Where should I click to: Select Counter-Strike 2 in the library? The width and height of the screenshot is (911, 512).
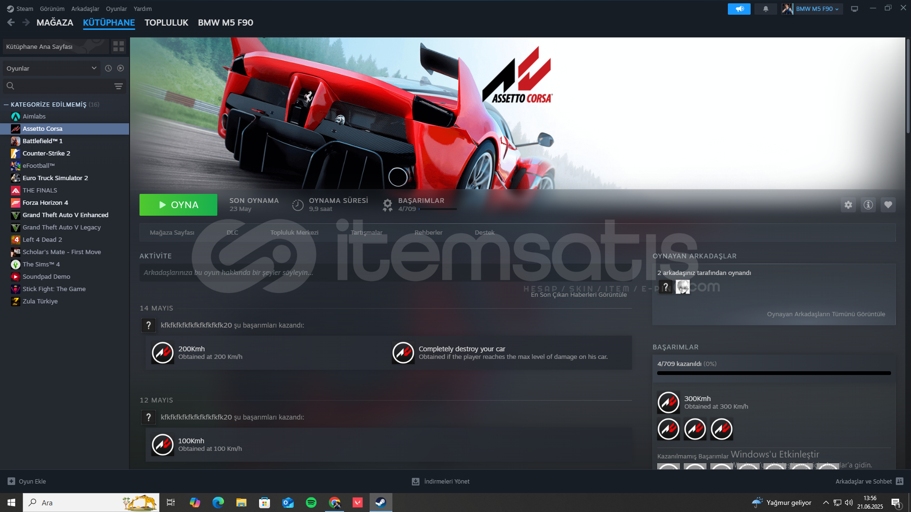pos(65,153)
